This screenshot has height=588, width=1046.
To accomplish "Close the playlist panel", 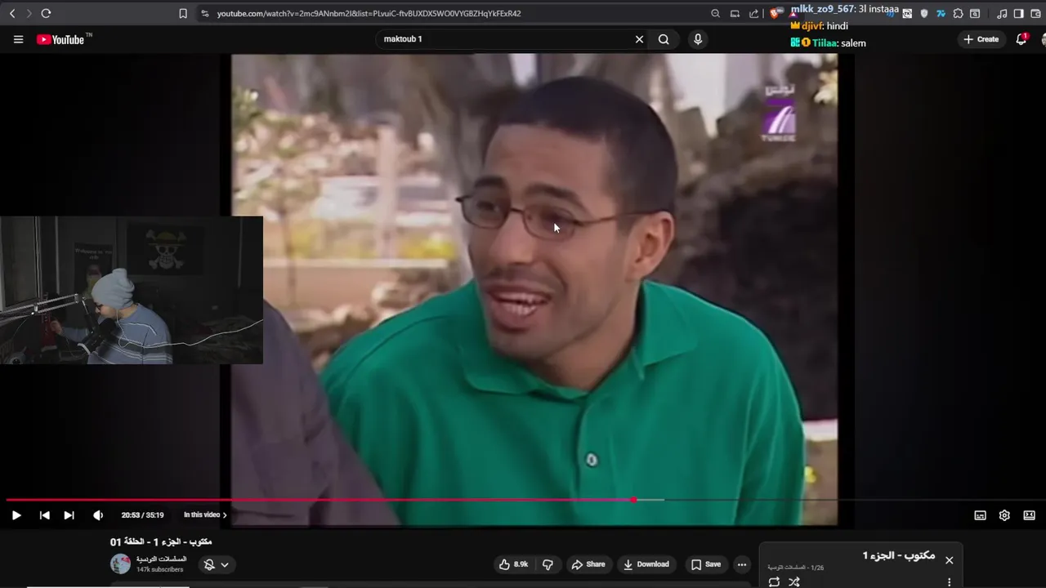I will tap(949, 560).
